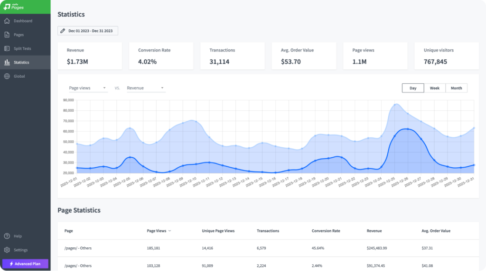Click the Unique Page Views column header
This screenshot has height=271, width=486.
218,231
